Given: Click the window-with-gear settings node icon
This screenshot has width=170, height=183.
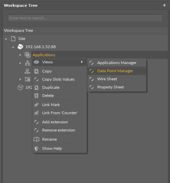Looking at the screenshot, I should 28,79.
